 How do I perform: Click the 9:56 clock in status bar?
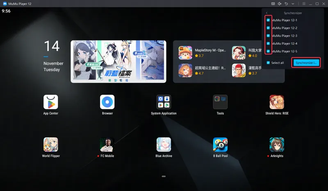point(6,11)
